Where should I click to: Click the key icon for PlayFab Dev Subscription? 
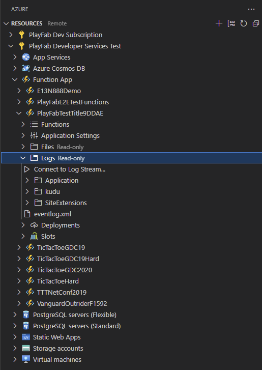[x=21, y=35]
